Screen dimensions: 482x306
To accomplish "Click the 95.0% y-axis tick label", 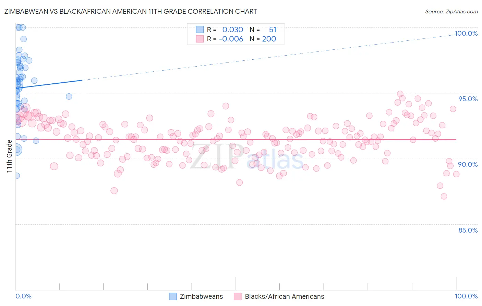I will pos(468,99).
